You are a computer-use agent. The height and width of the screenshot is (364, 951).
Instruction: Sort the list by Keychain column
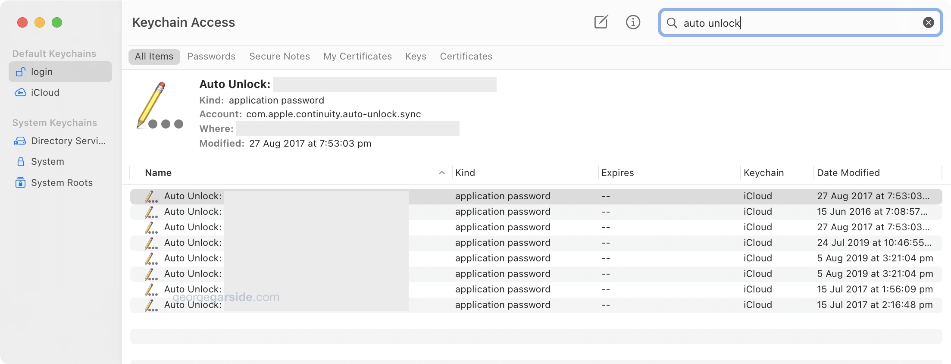[763, 173]
